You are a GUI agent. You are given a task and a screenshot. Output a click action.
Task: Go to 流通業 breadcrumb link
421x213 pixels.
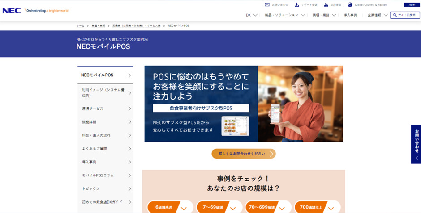[x=137, y=26]
